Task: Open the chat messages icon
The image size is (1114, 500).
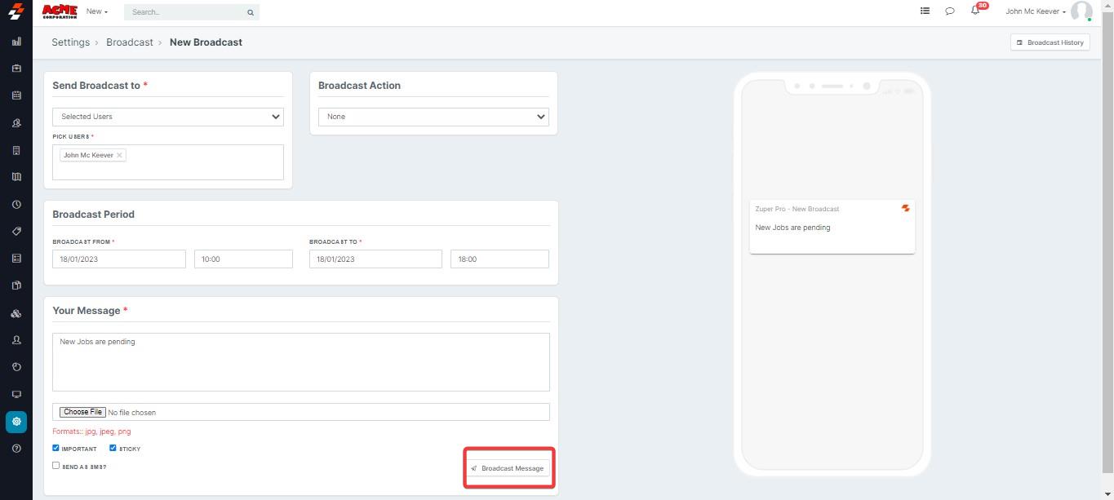Action: click(x=949, y=11)
